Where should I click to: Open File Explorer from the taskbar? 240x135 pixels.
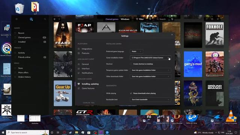tap(76, 132)
